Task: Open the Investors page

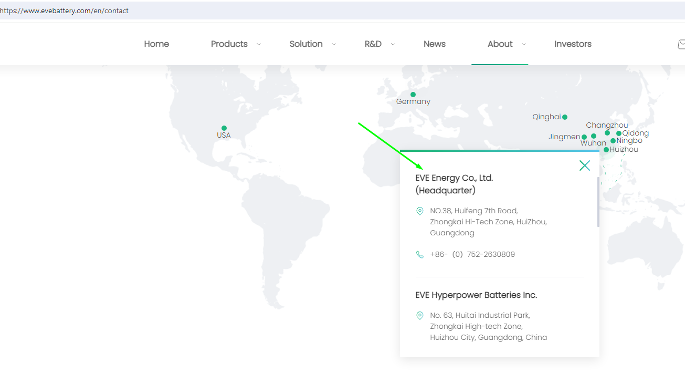Action: (x=573, y=44)
